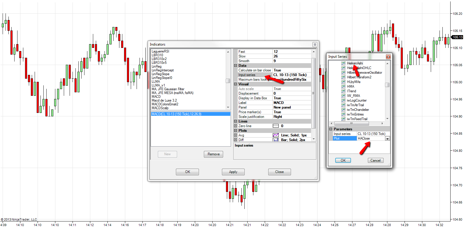
Task: Click the Calculate on bar close value
Action: pyautogui.click(x=292, y=70)
